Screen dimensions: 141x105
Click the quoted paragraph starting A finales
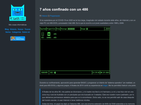(x=88, y=96)
